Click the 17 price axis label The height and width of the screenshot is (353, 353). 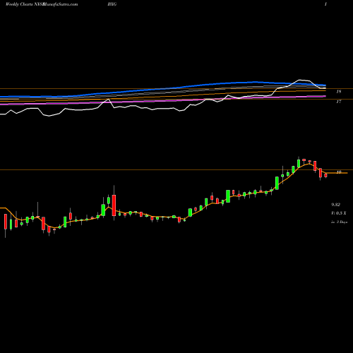point(339,102)
